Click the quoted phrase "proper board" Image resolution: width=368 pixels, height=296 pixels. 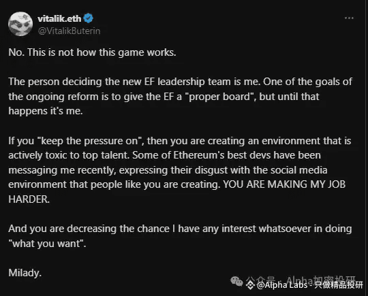coord(219,97)
